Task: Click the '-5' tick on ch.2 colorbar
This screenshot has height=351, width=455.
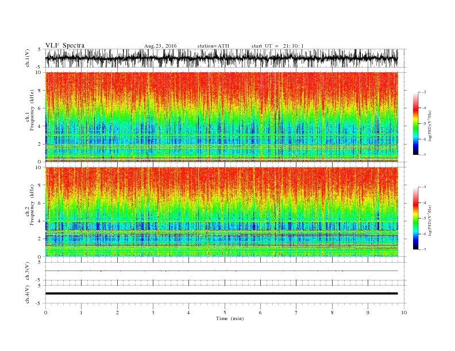Action: (x=423, y=219)
